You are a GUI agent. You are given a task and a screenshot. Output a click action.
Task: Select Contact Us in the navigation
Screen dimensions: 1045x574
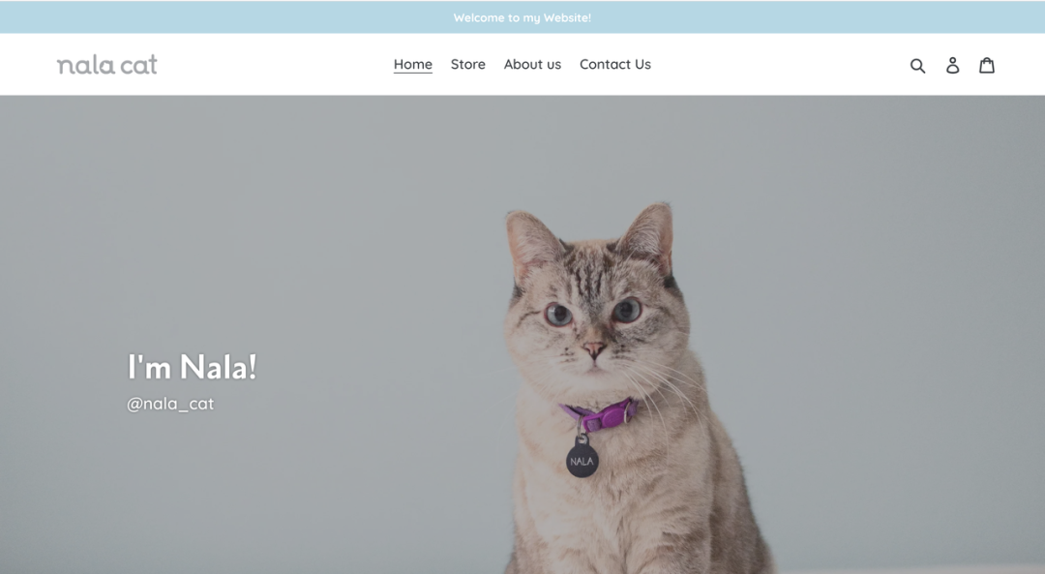pos(615,64)
